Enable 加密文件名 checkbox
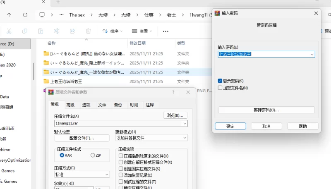The height and width of the screenshot is (189, 331). [220, 88]
